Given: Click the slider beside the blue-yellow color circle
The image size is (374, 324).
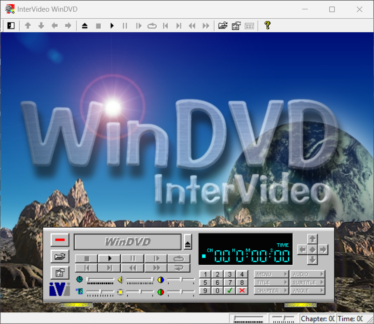Looking at the screenshot, I should pyautogui.click(x=181, y=280).
